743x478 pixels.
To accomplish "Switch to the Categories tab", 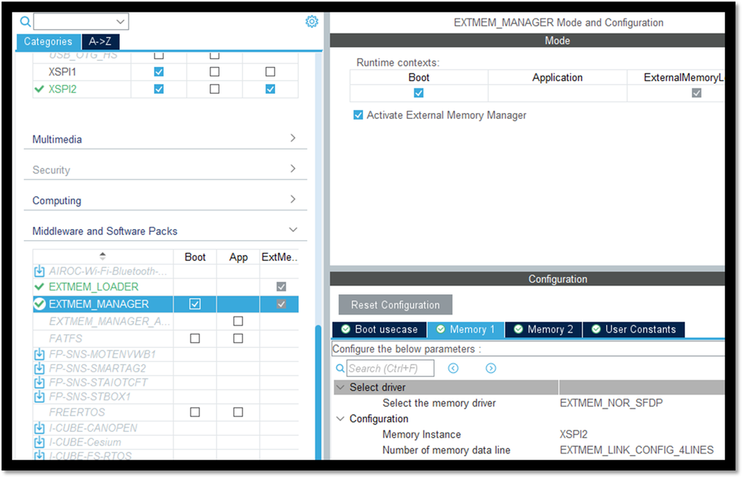I will coord(48,42).
